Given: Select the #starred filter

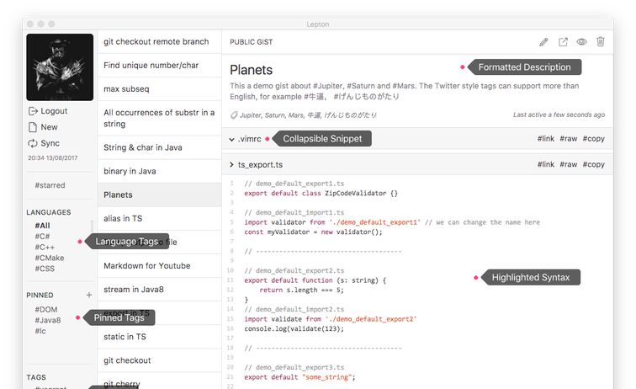Looking at the screenshot, I should pos(50,185).
